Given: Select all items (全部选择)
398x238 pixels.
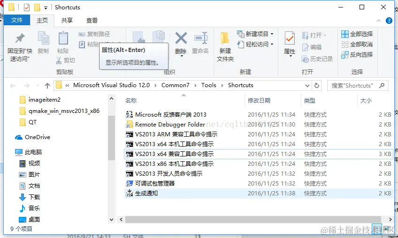Looking at the screenshot, I should [x=357, y=34].
